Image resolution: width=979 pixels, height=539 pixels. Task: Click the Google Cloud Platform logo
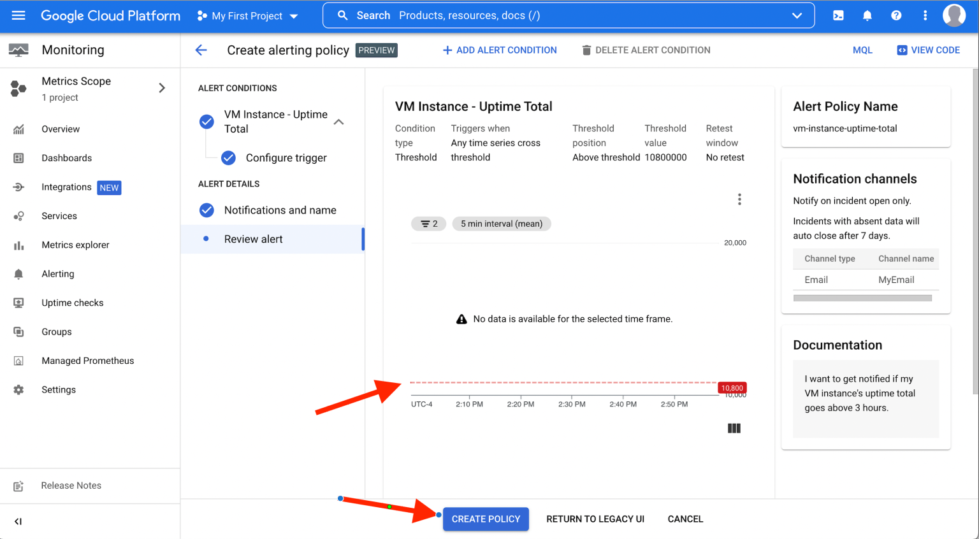click(110, 15)
